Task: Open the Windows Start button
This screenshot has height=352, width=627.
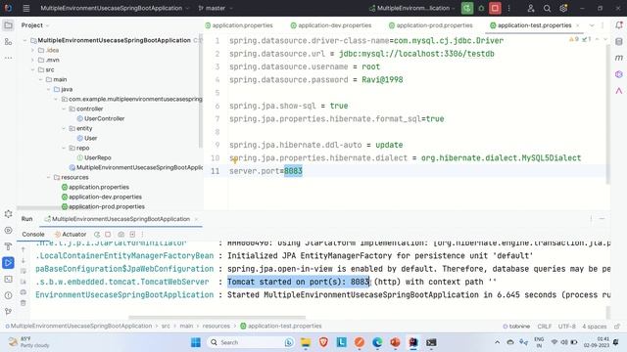Action: [196, 342]
